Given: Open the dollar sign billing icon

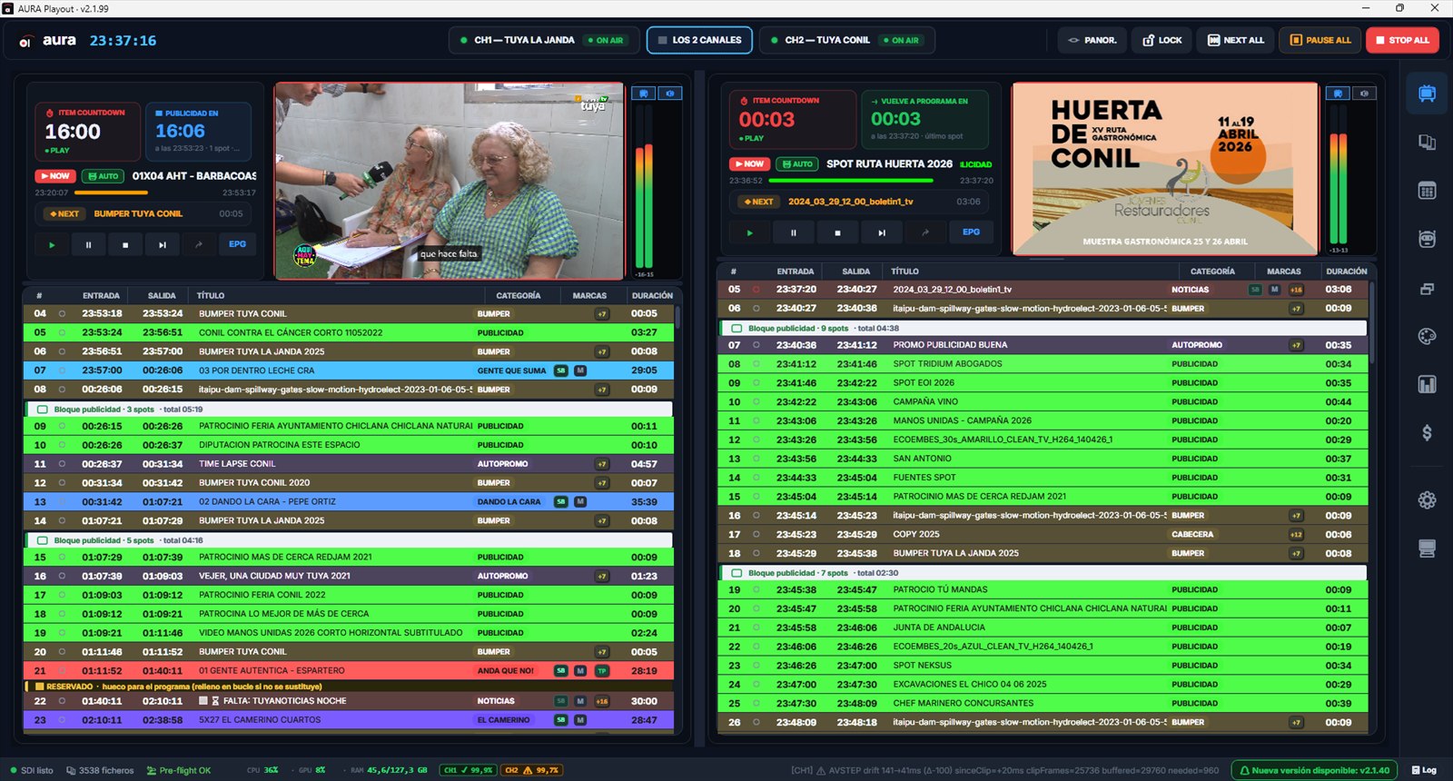Looking at the screenshot, I should pyautogui.click(x=1427, y=433).
